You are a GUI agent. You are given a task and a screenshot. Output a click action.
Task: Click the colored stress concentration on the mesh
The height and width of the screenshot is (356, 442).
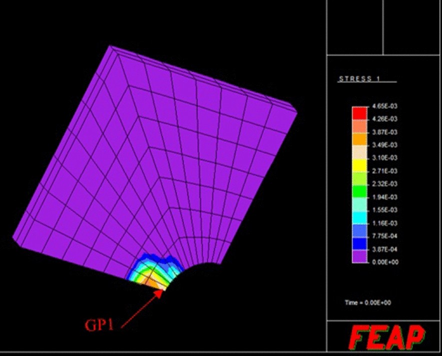155,271
